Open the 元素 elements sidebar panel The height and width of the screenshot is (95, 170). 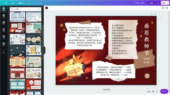(4, 16)
